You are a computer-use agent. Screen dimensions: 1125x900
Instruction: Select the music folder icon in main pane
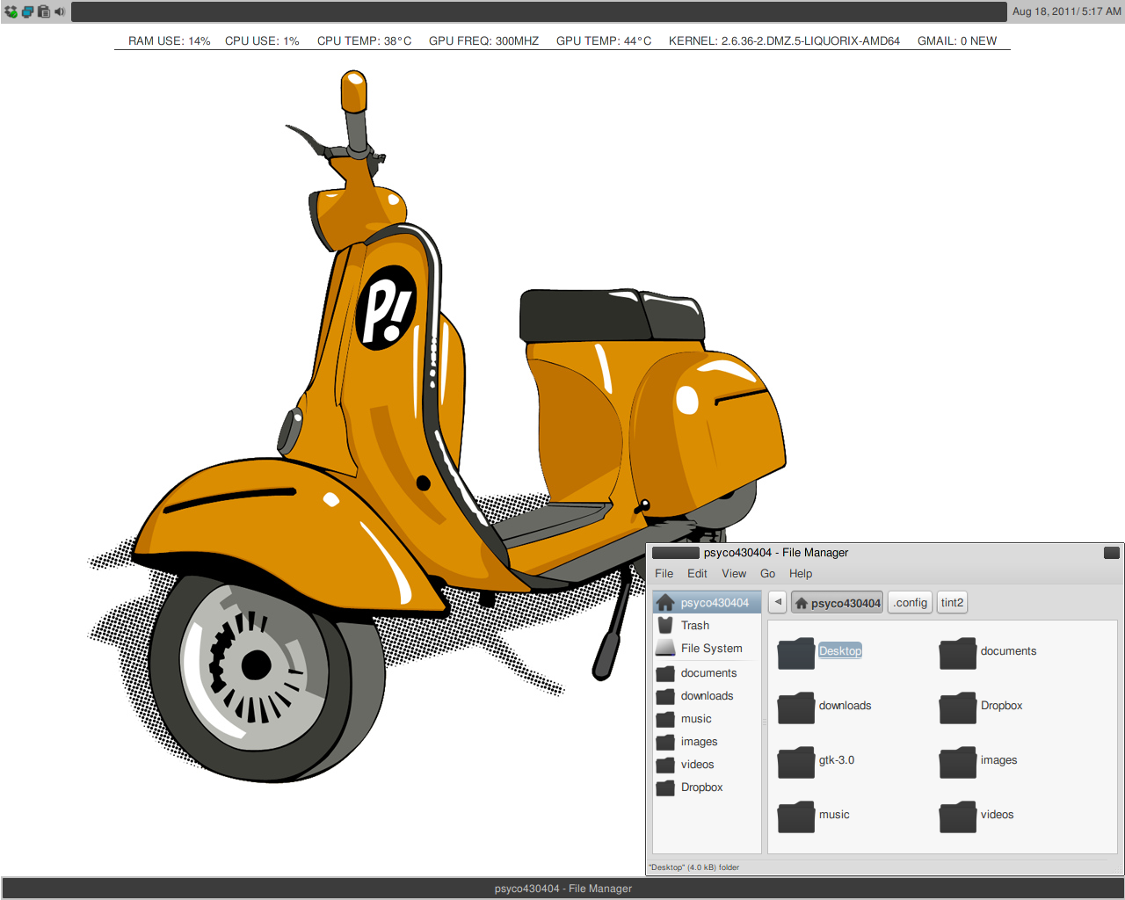pyautogui.click(x=796, y=817)
